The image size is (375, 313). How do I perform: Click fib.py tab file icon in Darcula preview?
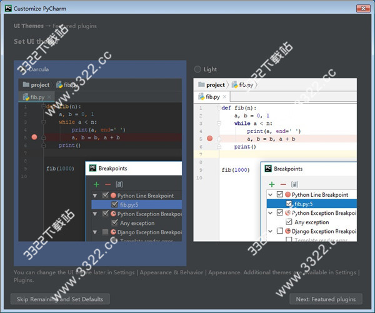point(26,97)
